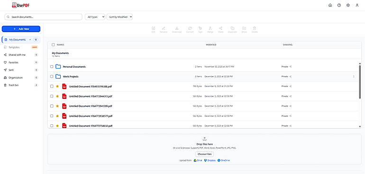365x174 pixels.
Task: Check the Personal Documents folder checkbox
Action: (x=52, y=67)
